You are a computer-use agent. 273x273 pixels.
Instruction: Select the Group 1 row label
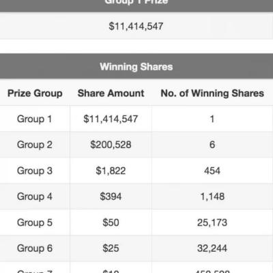(34, 119)
